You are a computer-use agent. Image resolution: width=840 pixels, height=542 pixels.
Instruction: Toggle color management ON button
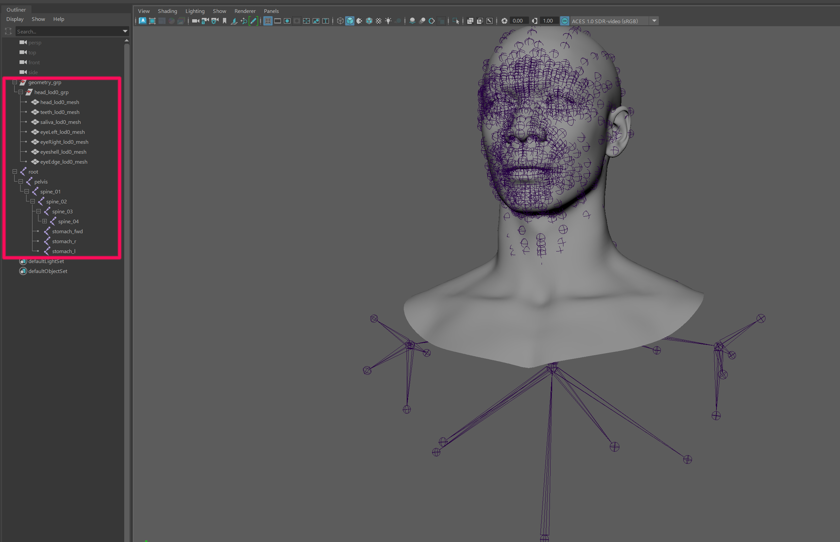pyautogui.click(x=564, y=21)
